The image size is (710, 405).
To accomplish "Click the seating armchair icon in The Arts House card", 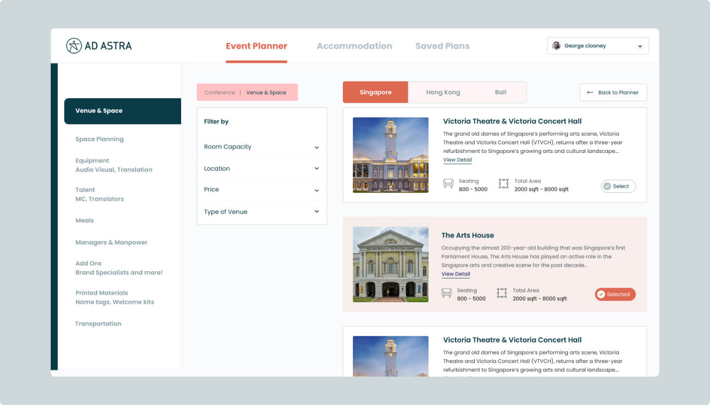I will tap(446, 293).
